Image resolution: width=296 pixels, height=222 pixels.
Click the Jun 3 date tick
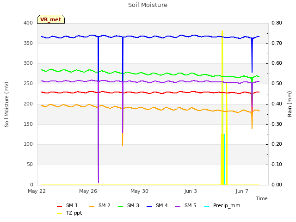[x=191, y=191]
